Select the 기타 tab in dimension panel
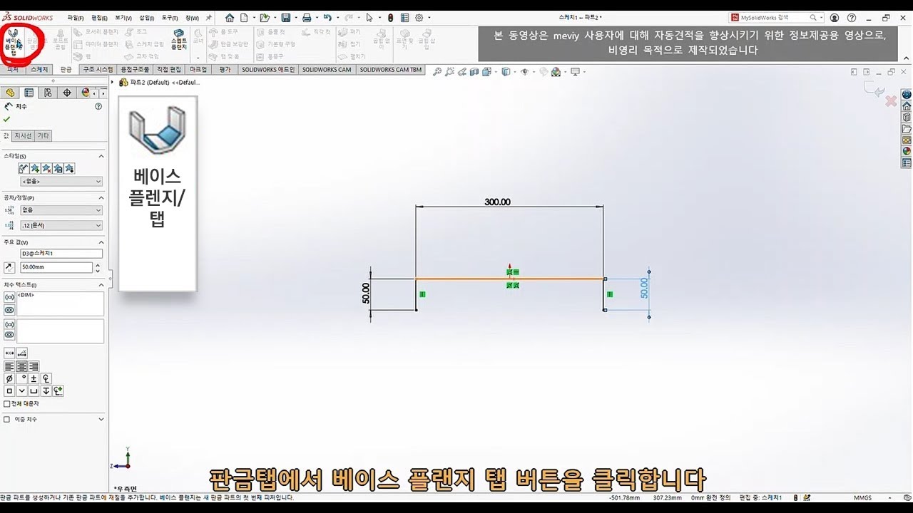Image resolution: width=913 pixels, height=513 pixels. 43,135
